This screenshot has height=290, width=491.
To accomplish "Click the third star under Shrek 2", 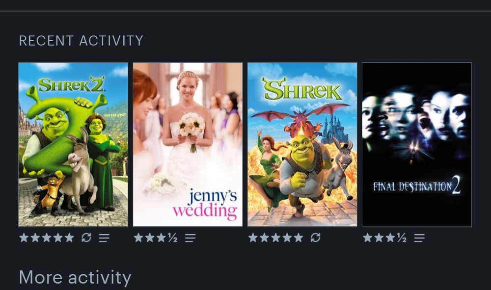I will (47, 238).
